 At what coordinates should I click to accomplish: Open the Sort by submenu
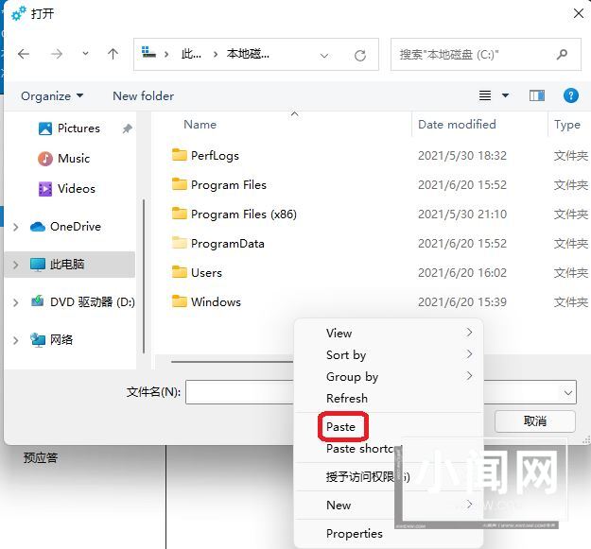389,354
